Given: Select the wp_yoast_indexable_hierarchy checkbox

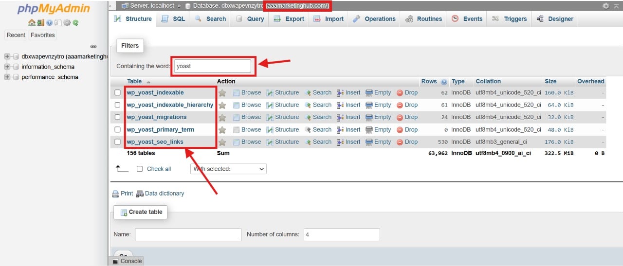Looking at the screenshot, I should [x=117, y=105].
